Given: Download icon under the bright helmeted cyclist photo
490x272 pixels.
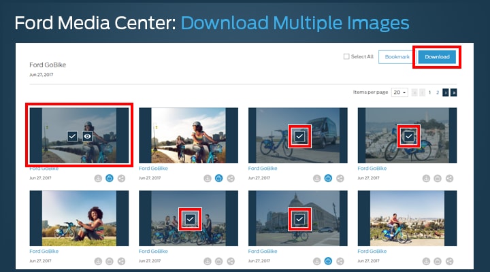Looking at the screenshot, I should 208,178.
